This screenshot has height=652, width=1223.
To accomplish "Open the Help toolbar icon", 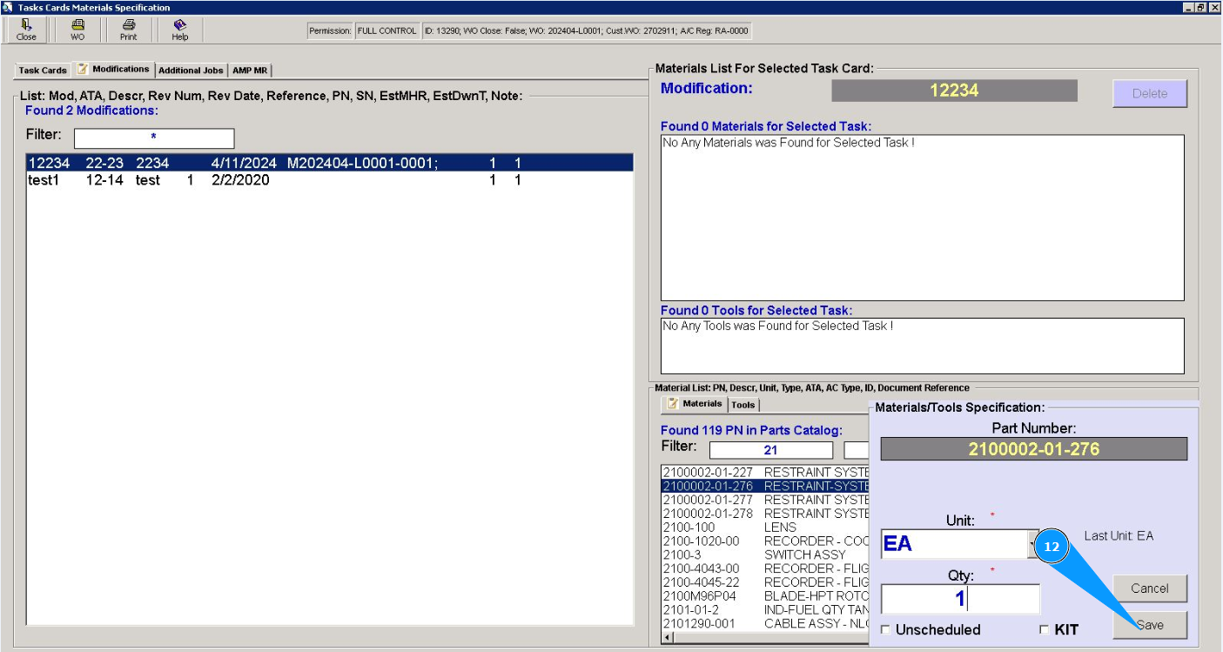I will pyautogui.click(x=180, y=30).
